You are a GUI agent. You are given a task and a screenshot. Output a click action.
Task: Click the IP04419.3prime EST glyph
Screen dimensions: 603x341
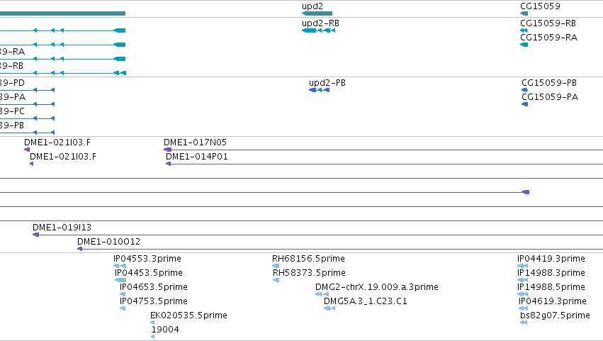click(523, 266)
